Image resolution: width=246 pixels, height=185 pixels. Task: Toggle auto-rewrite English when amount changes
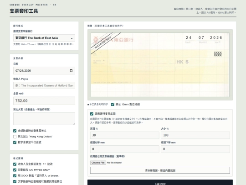coord(15,131)
